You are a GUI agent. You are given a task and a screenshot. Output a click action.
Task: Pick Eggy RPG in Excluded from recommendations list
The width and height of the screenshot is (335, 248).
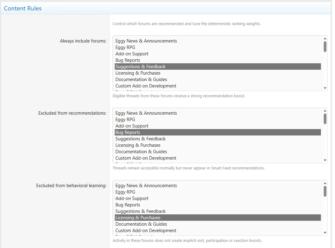218,120
